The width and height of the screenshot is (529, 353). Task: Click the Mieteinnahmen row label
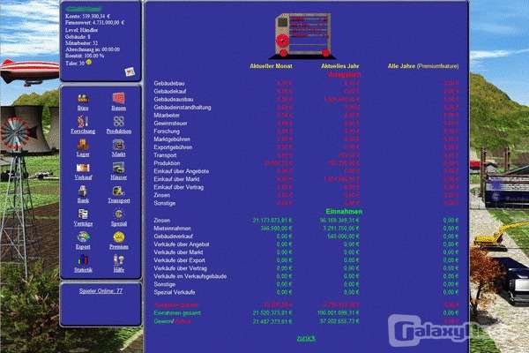[x=173, y=229]
